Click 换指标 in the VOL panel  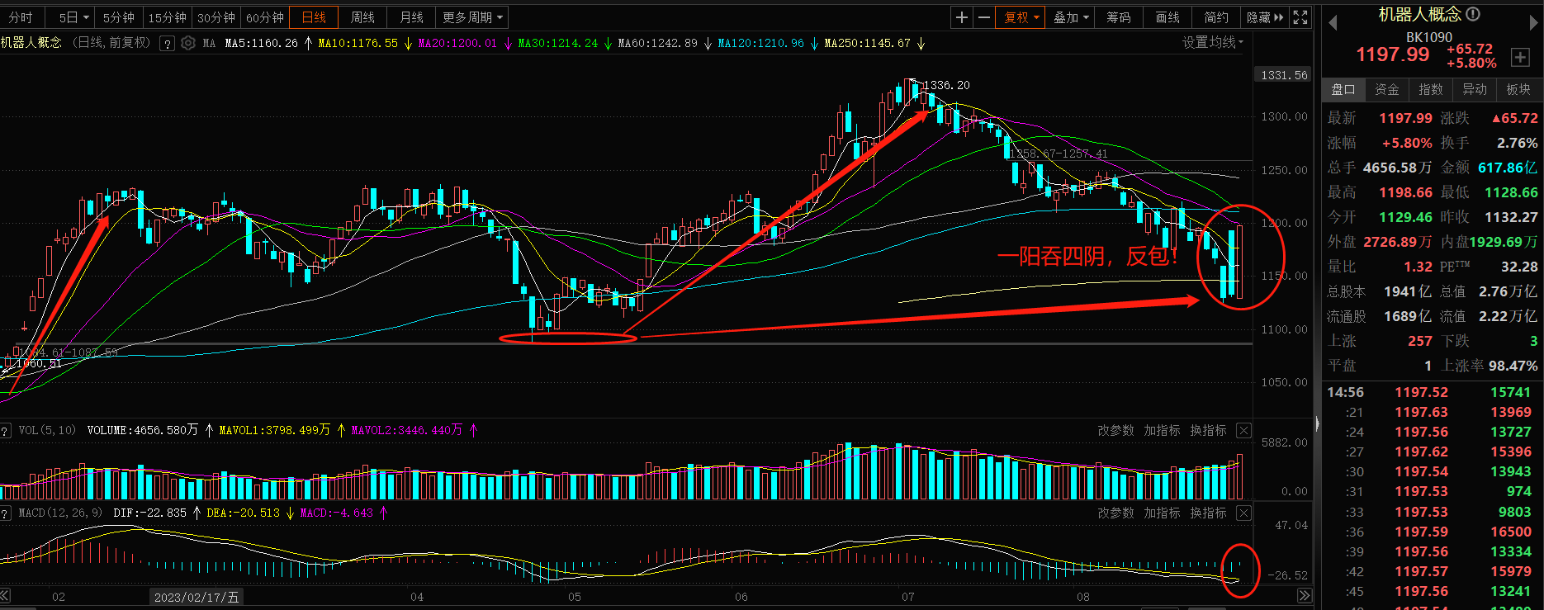(1208, 430)
